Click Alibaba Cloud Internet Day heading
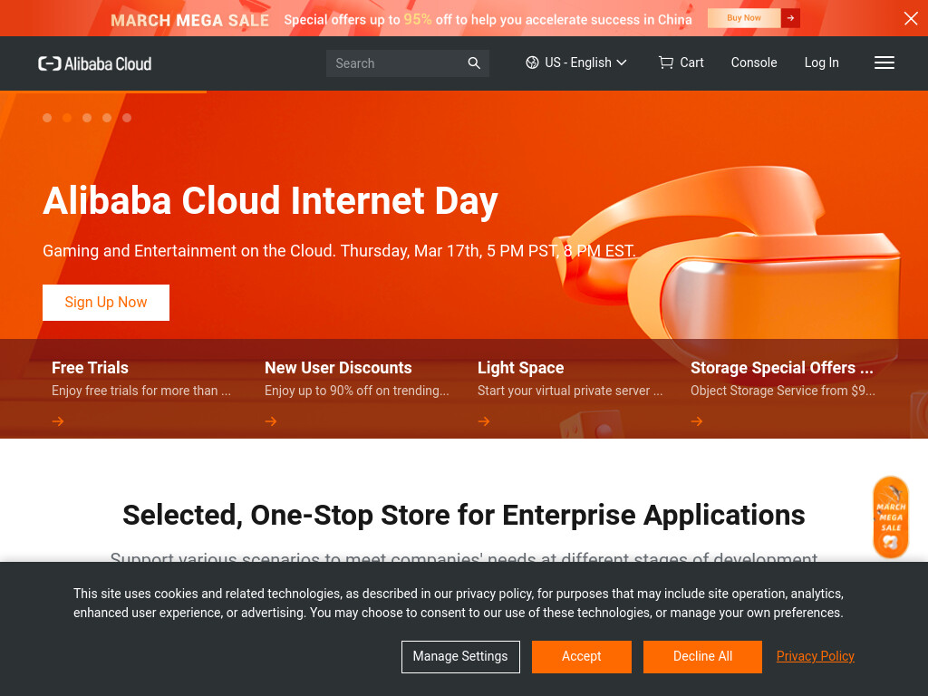Screen dimensions: 928x696 270,200
